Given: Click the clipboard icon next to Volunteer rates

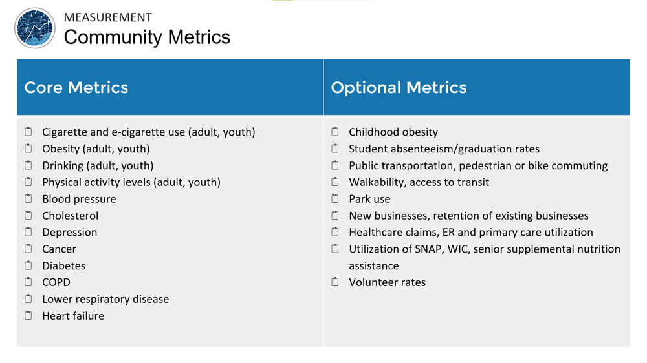Looking at the screenshot, I should tap(335, 282).
